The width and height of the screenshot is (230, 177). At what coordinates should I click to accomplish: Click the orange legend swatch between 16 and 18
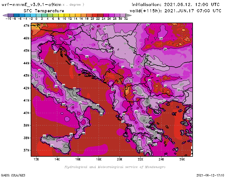click(x=84, y=15)
